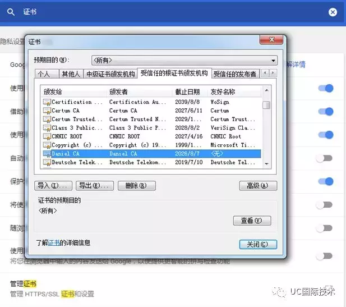Open the 证书 help link

pos(54,243)
